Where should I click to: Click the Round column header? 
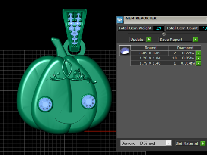(150, 48)
